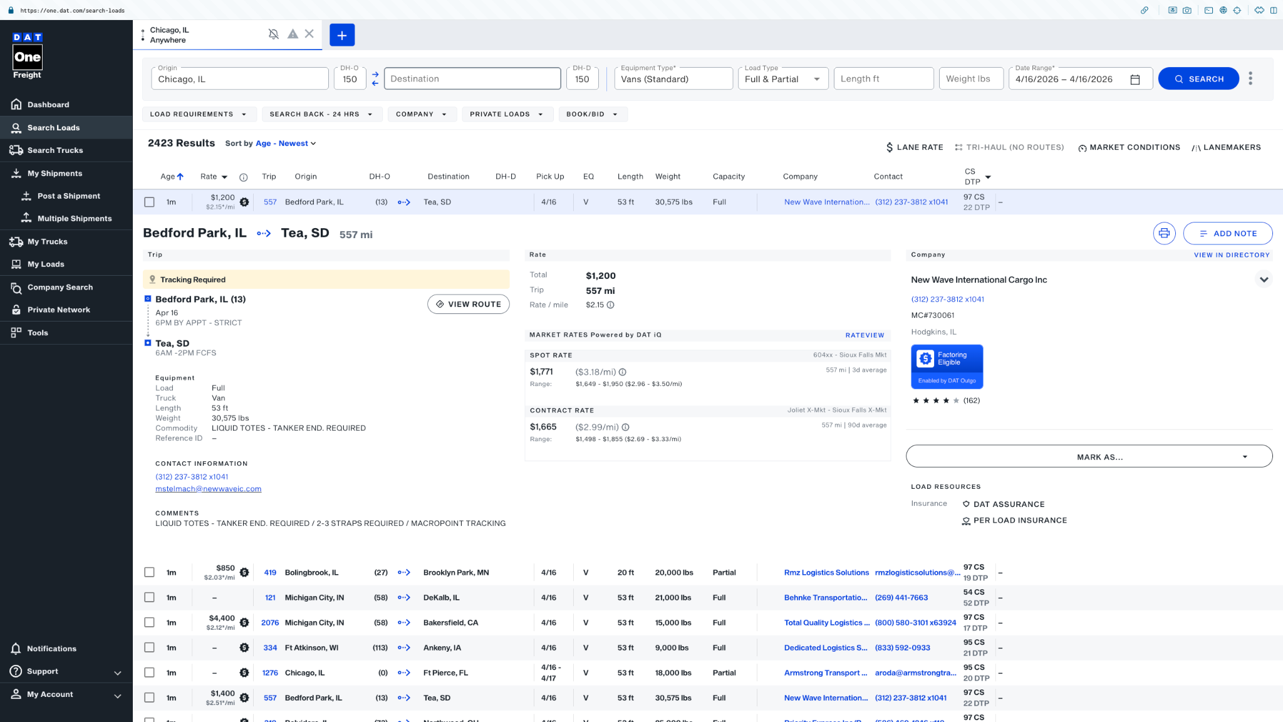The width and height of the screenshot is (1283, 722).
Task: Open the Load Type Full & Partial dropdown
Action: (x=782, y=79)
